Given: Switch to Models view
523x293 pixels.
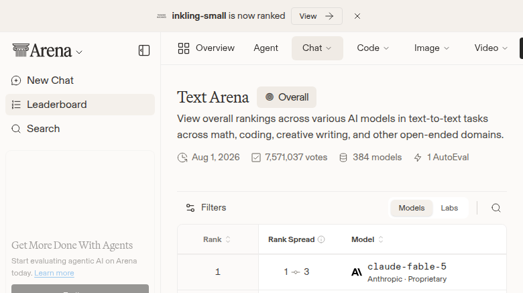Looking at the screenshot, I should coord(412,208).
